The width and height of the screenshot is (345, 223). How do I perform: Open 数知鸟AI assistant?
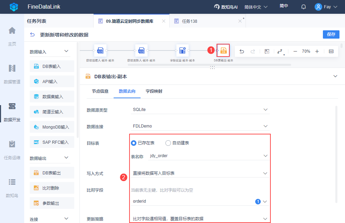click(x=226, y=7)
